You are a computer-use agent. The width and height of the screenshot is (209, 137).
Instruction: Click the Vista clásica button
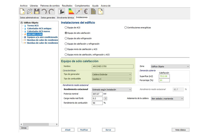[181, 130]
